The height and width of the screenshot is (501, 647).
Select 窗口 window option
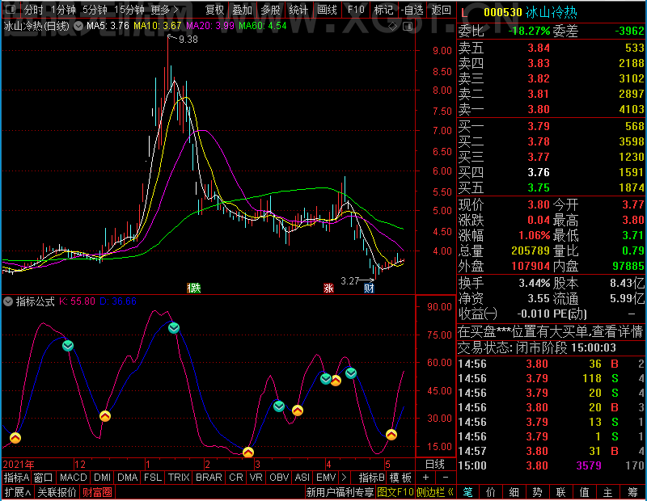[x=44, y=478]
